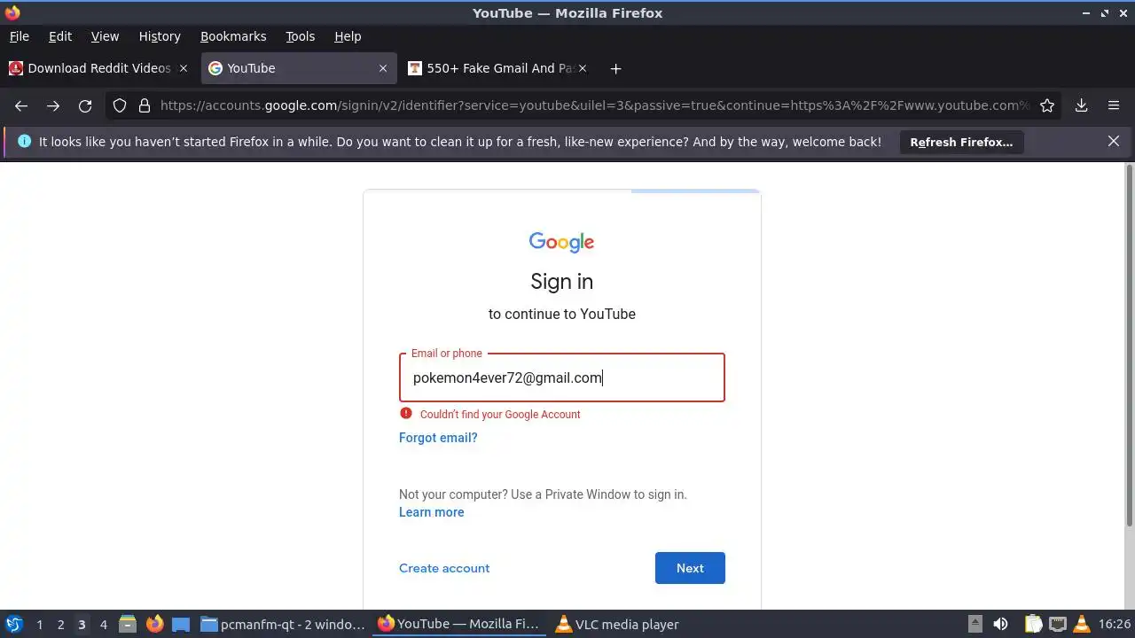
Task: Switch to virtual desktop 2
Action: [x=60, y=624]
